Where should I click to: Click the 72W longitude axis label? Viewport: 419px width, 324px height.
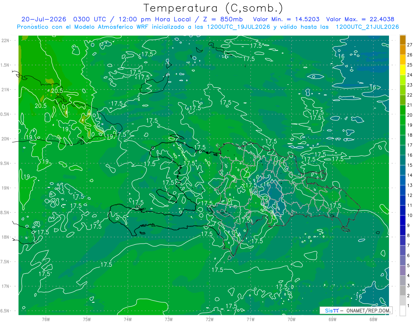[x=209, y=319]
